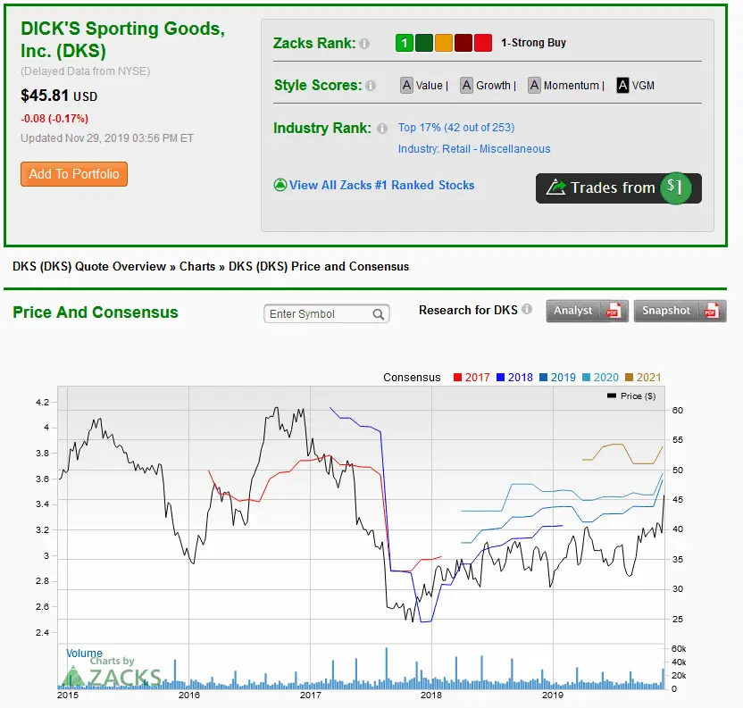Click the Zacks Rank info icon

[x=364, y=44]
